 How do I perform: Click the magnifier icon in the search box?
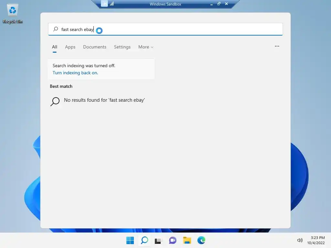56,29
